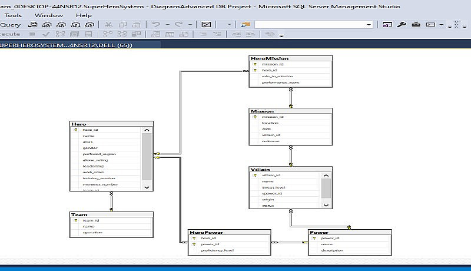Select Results to Text mode
Viewport: 471px width, 271px height.
[x=155, y=34]
